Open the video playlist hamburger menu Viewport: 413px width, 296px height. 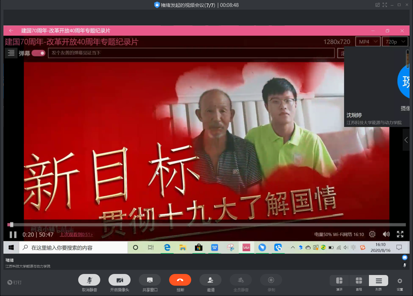pyautogui.click(x=11, y=53)
